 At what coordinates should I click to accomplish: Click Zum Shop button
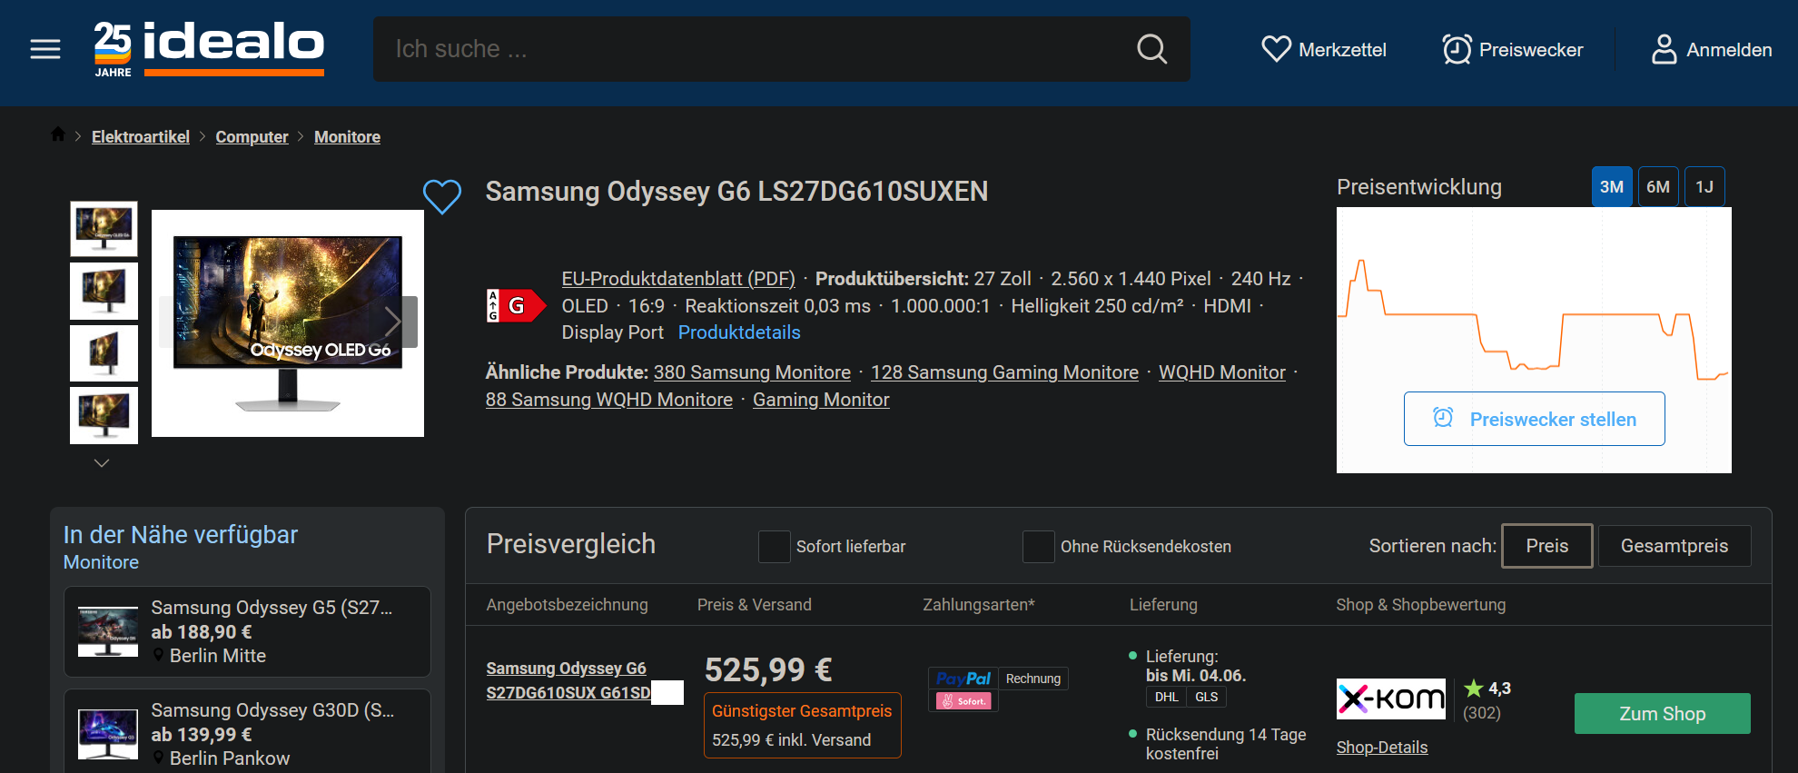(1662, 714)
